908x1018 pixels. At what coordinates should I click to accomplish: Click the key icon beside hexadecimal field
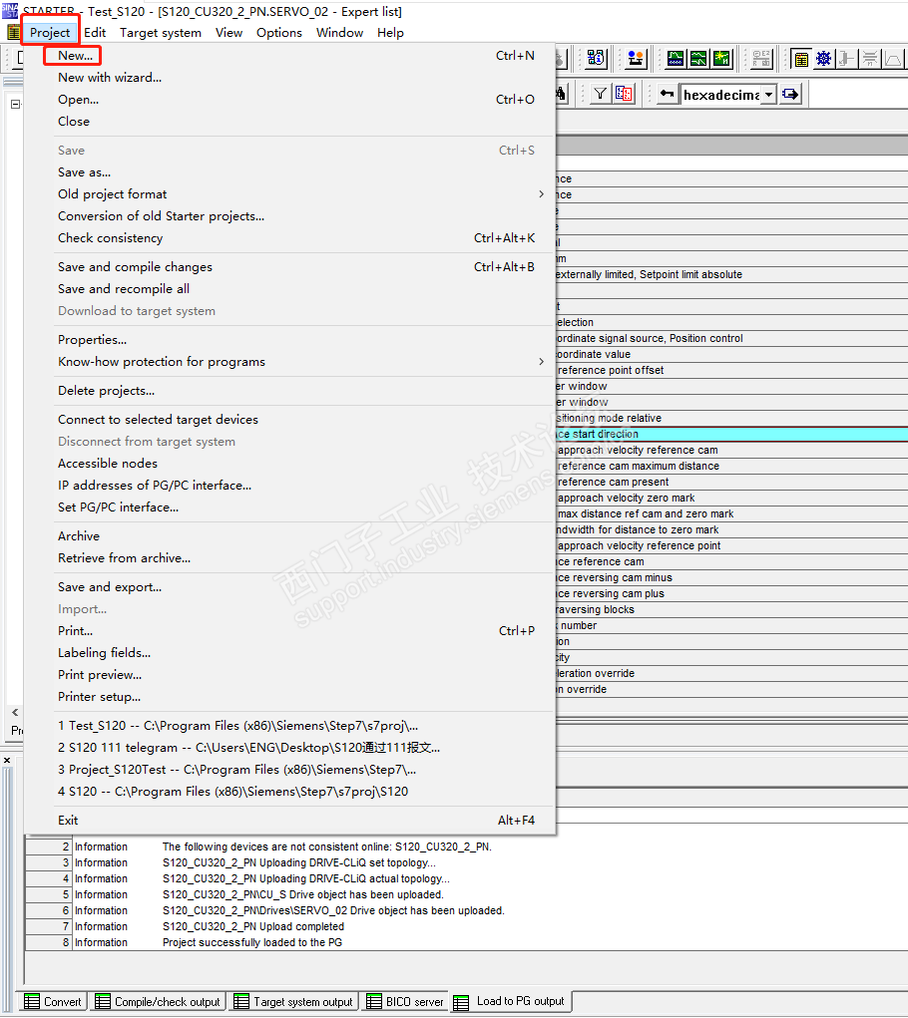click(x=668, y=94)
